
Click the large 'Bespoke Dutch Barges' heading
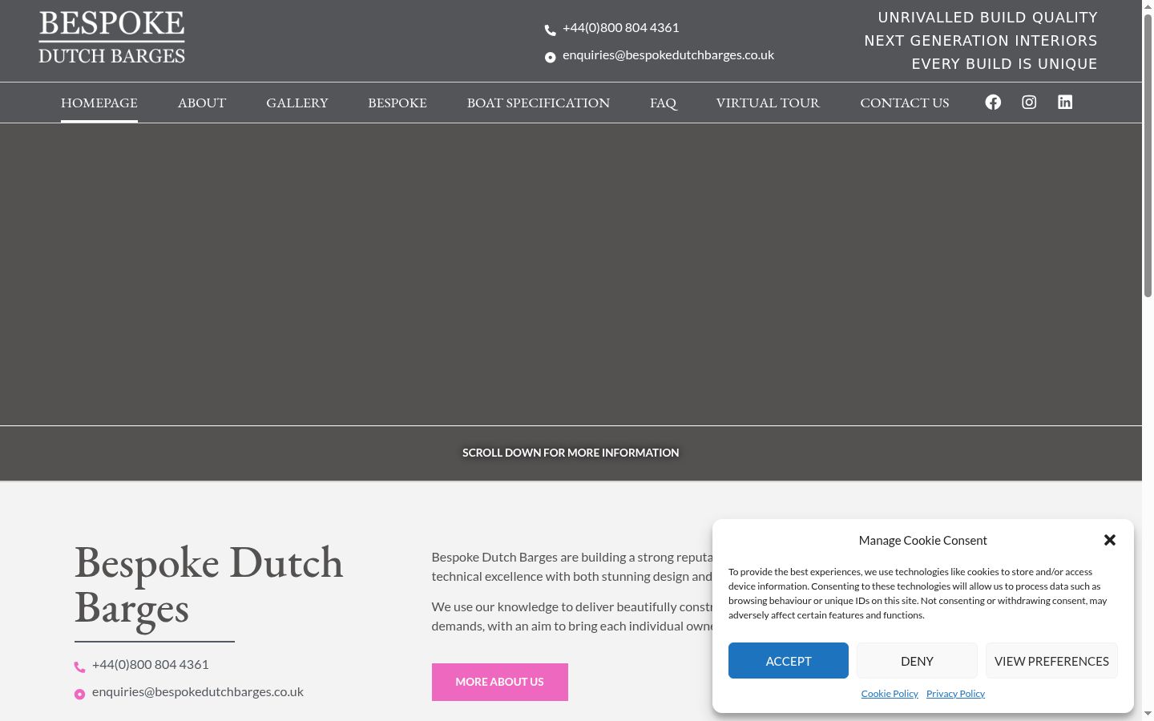tap(209, 586)
